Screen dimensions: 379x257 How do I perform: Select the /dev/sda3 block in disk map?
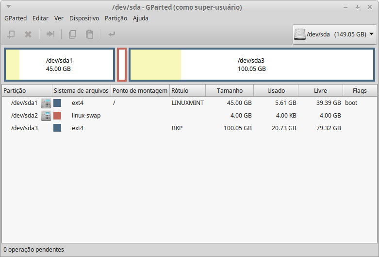point(252,65)
